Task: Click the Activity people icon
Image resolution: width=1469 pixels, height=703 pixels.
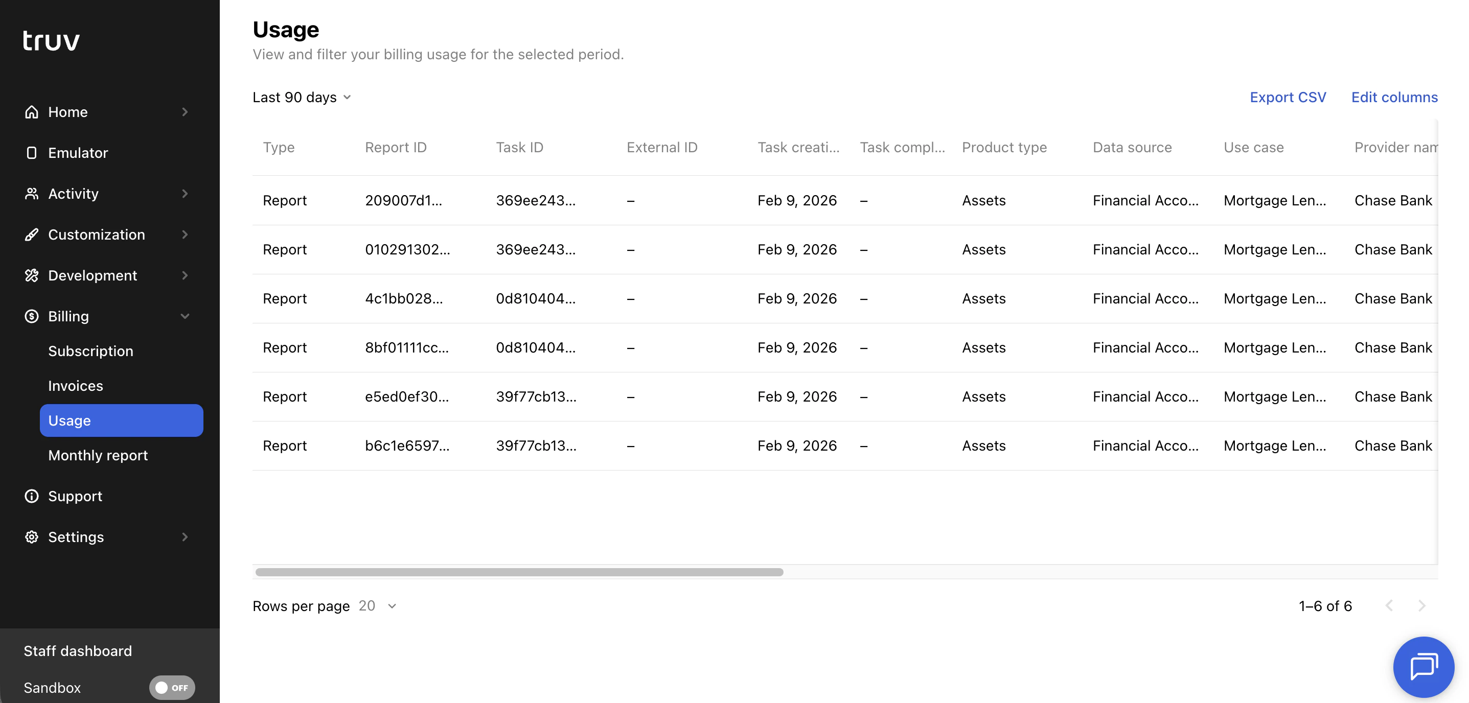Action: 32,193
